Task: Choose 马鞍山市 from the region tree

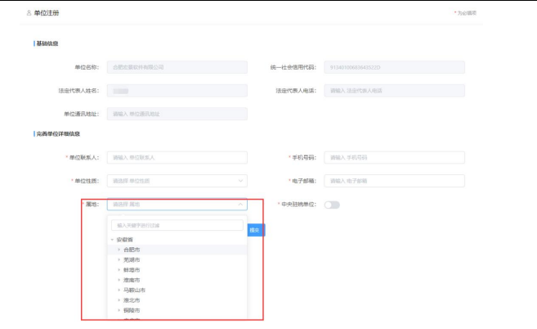Action: [x=134, y=291]
